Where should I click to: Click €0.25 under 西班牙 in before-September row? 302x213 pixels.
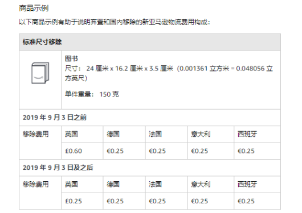point(246,151)
